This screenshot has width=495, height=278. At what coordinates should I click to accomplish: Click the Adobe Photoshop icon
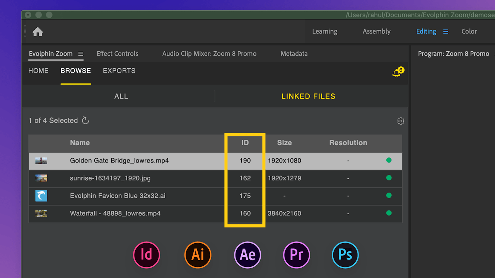pyautogui.click(x=345, y=255)
